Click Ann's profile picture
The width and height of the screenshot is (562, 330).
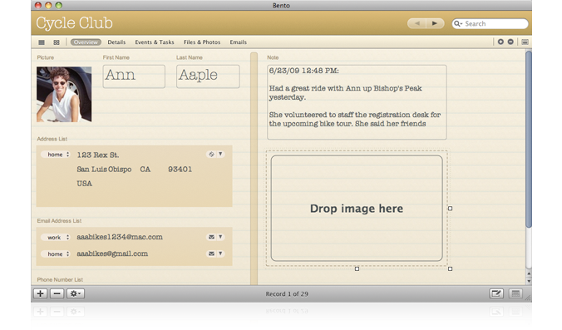[64, 94]
